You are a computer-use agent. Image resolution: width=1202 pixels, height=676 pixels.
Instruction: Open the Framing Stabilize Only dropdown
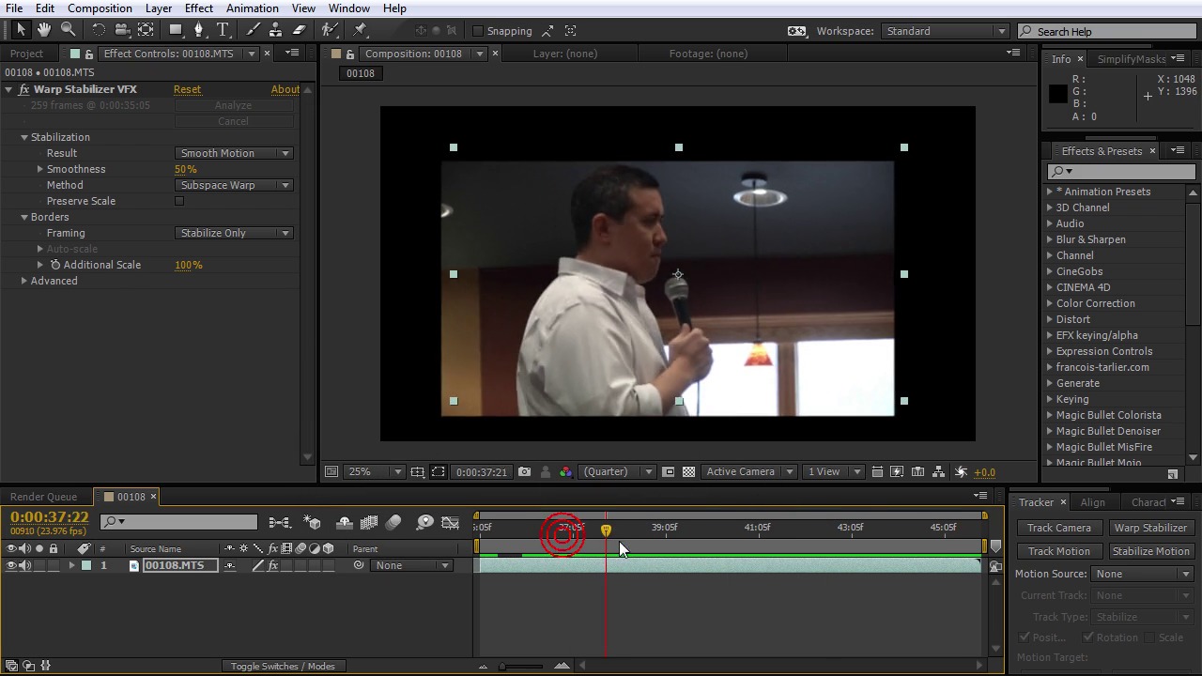(234, 233)
